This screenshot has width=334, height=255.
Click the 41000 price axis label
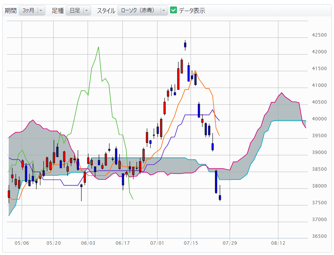pos(319,85)
